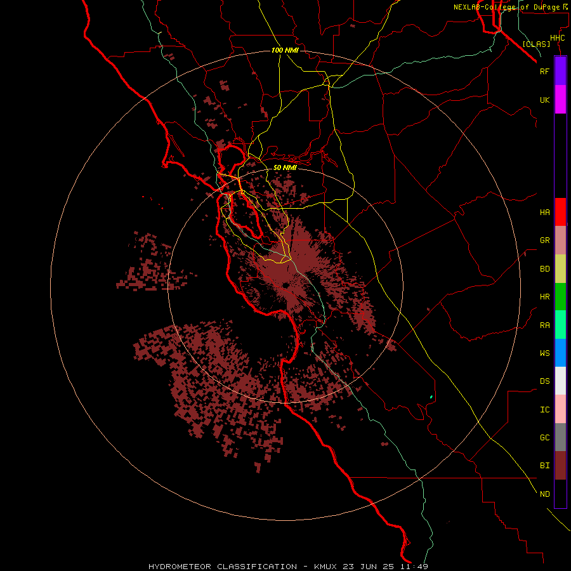Click the RF legend label
This screenshot has height=571, width=571.
pyautogui.click(x=544, y=72)
